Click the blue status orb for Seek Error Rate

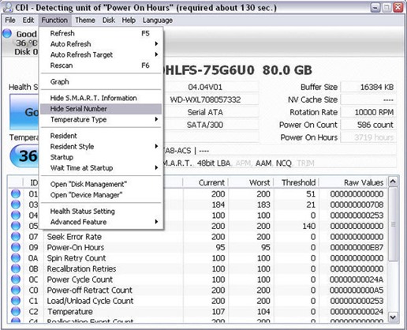[16, 236]
